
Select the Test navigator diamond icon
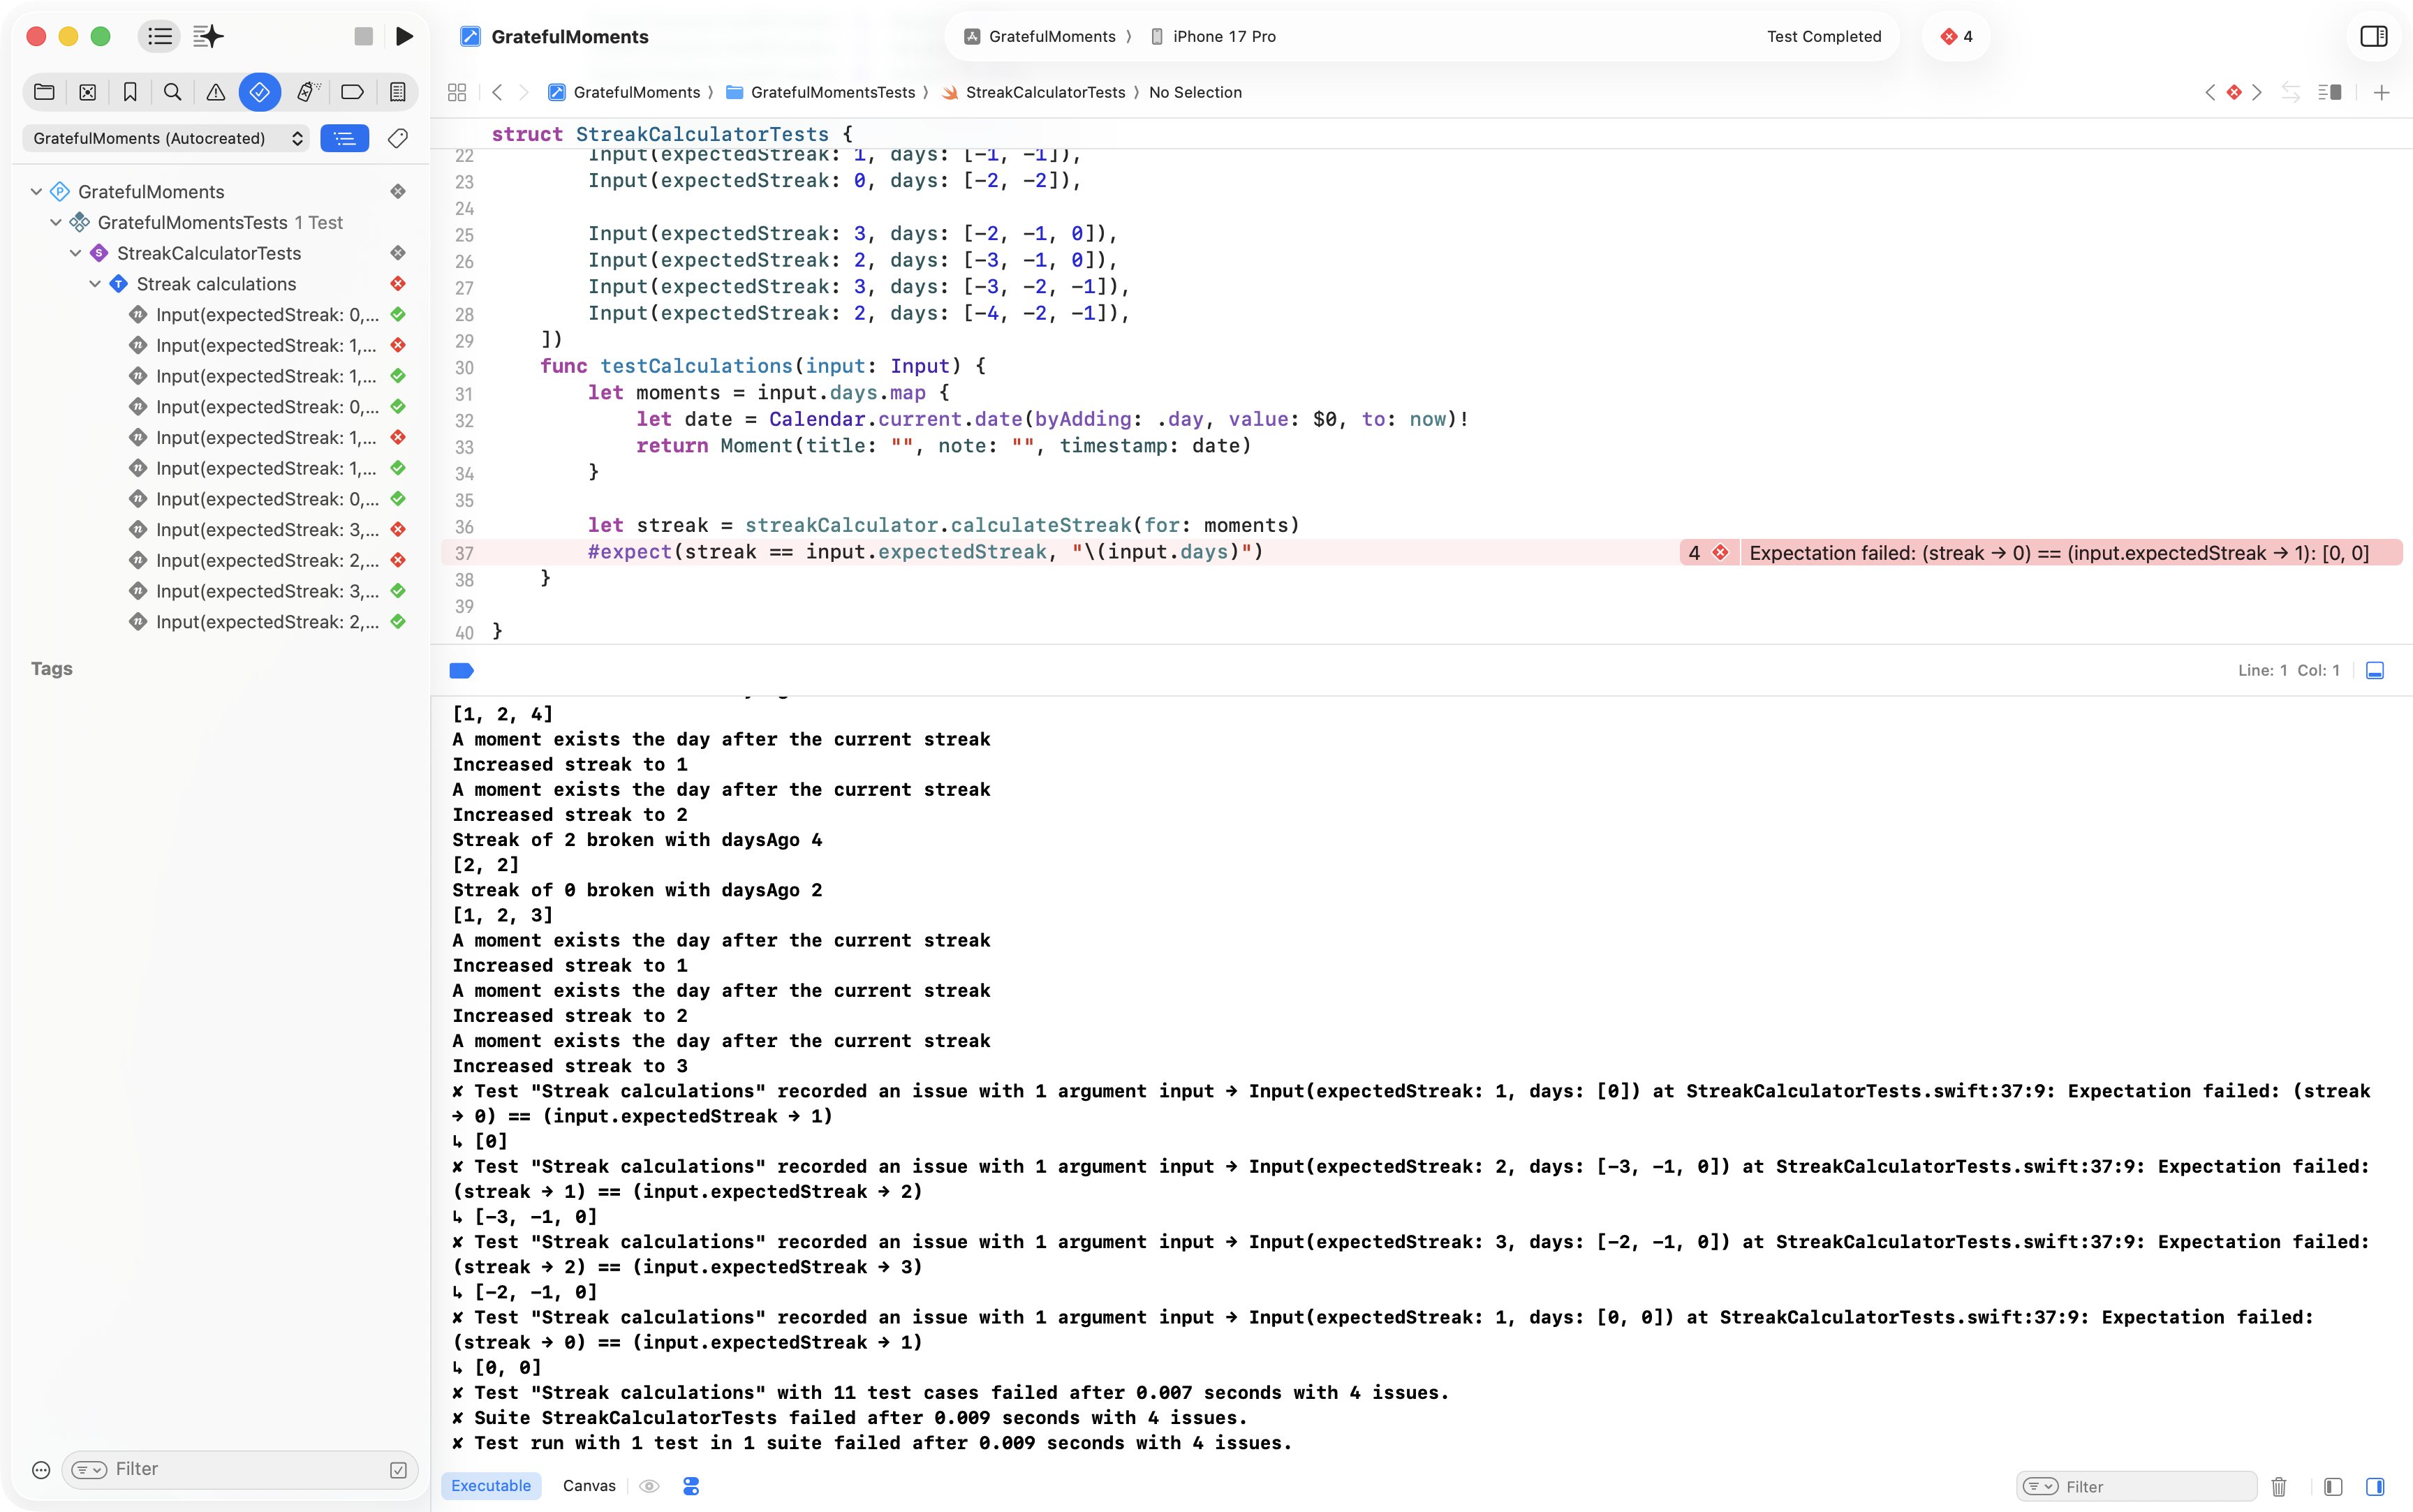(x=260, y=92)
